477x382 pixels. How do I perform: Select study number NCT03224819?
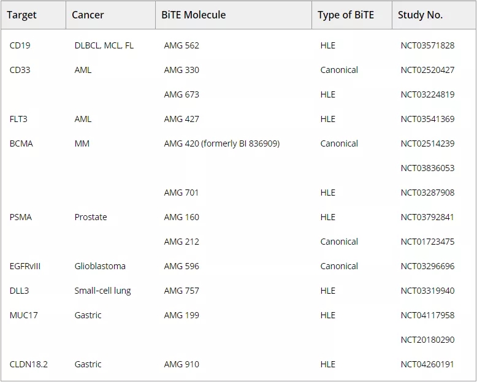[x=427, y=94]
